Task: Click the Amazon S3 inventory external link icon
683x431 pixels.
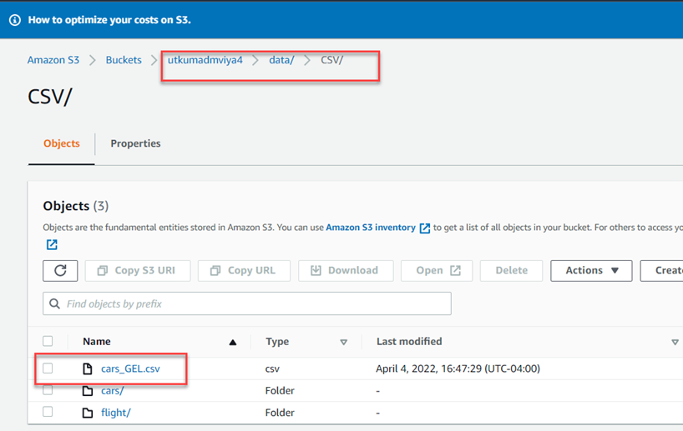Action: point(425,228)
